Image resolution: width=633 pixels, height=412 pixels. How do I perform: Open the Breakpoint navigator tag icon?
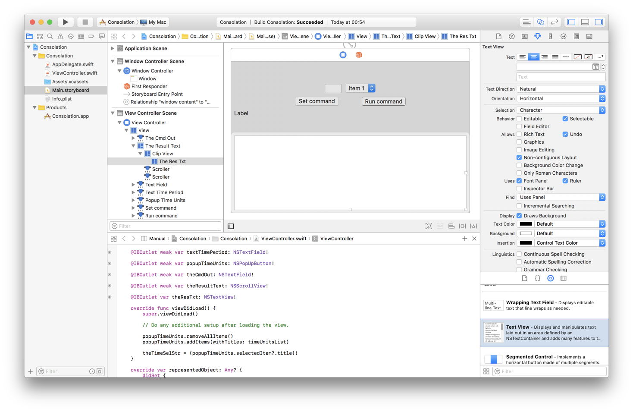92,36
